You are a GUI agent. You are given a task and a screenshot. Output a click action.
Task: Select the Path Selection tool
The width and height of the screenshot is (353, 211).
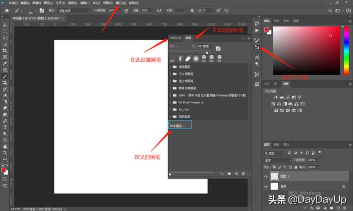(x=5, y=134)
